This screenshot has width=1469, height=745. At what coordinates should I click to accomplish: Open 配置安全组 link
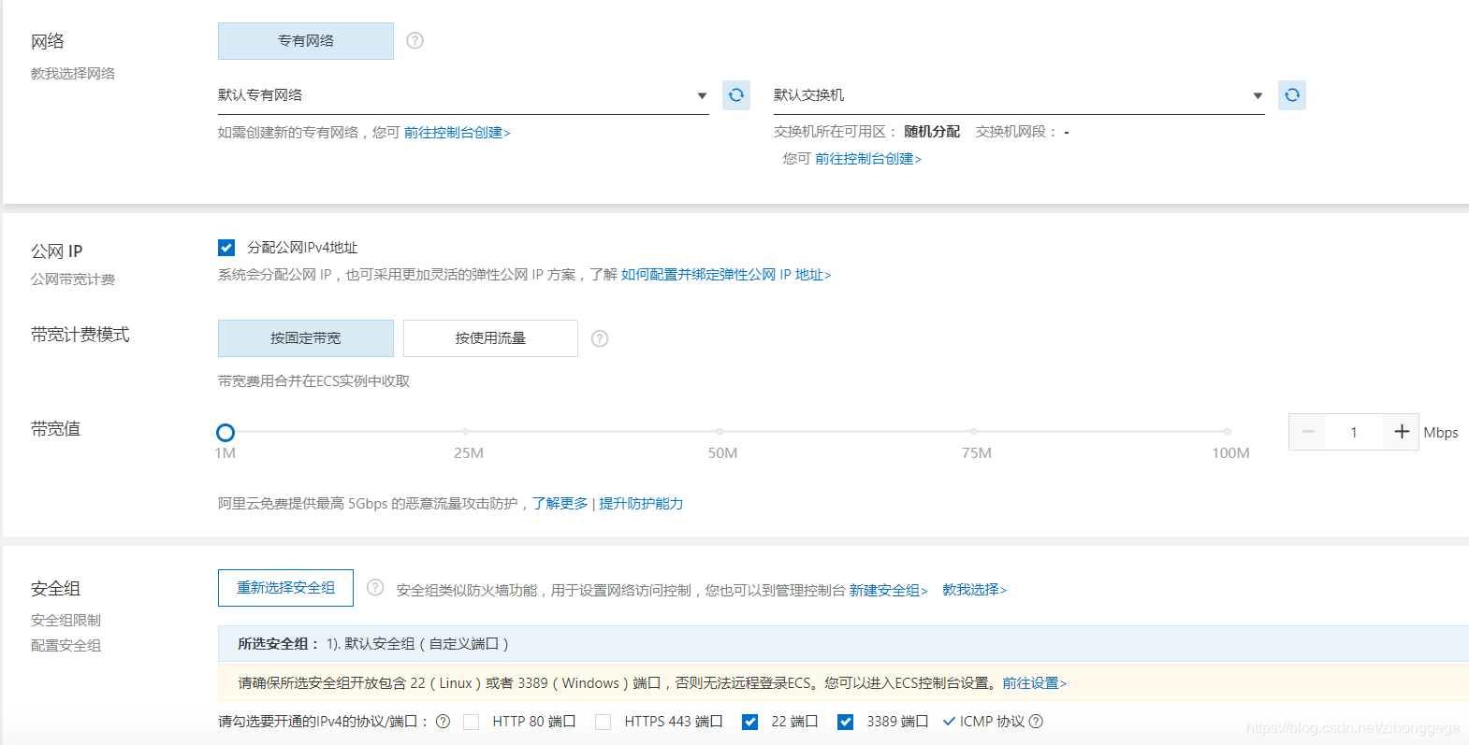coord(65,646)
